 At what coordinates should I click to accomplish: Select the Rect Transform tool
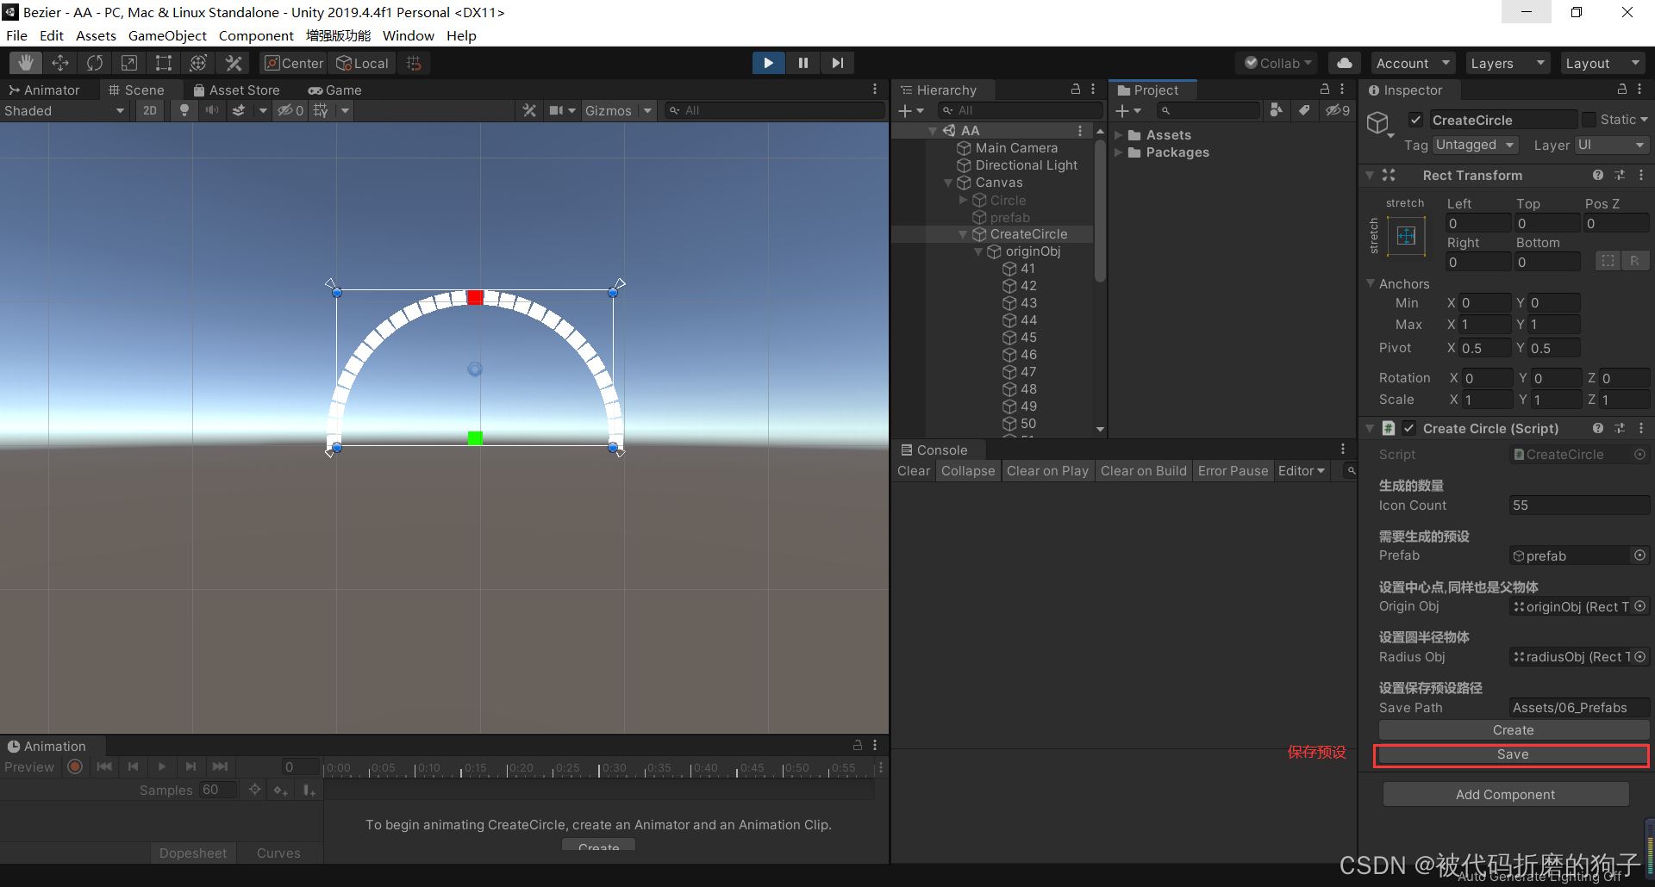coord(164,62)
